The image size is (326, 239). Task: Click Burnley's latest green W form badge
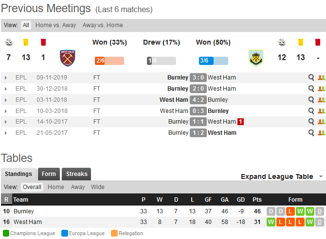click(x=310, y=211)
